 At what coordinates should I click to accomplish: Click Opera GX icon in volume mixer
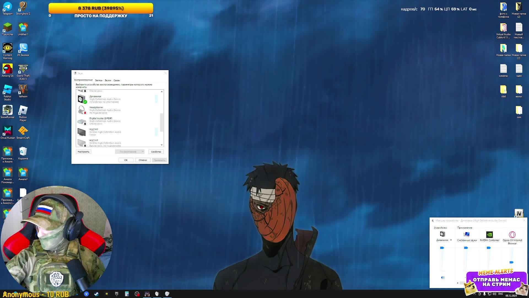(x=512, y=235)
